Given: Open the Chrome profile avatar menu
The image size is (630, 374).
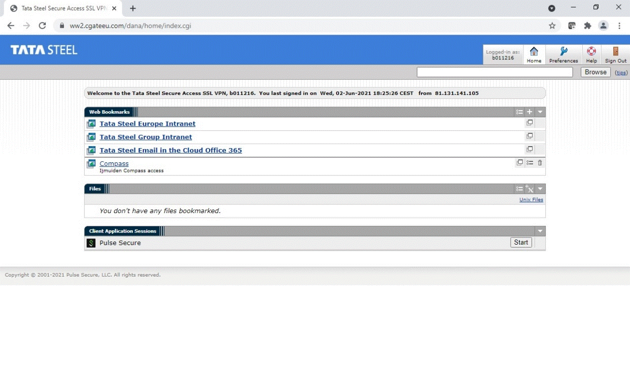Looking at the screenshot, I should (x=603, y=25).
